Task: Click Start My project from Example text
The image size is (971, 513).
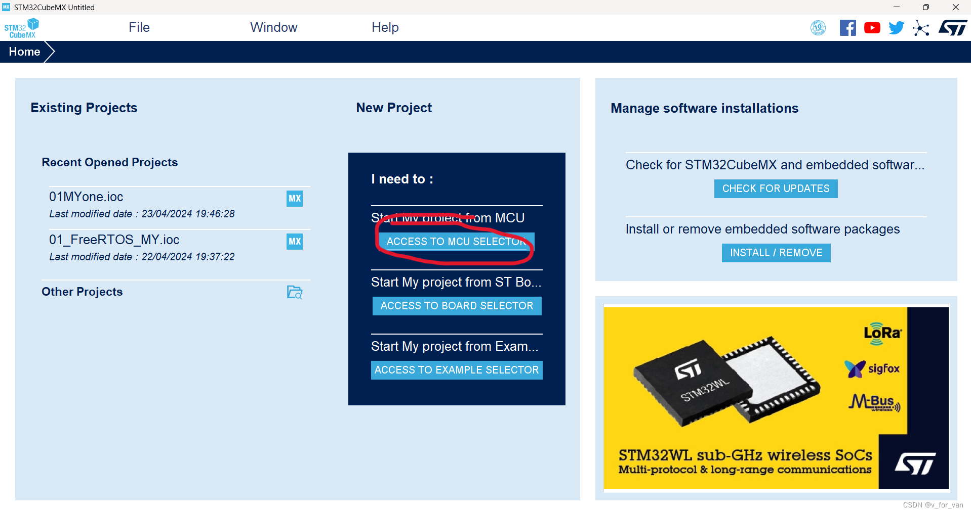Action: (455, 346)
